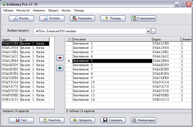Select address 00A93C64 in found list
The image size is (193, 127).
tap(11, 82)
